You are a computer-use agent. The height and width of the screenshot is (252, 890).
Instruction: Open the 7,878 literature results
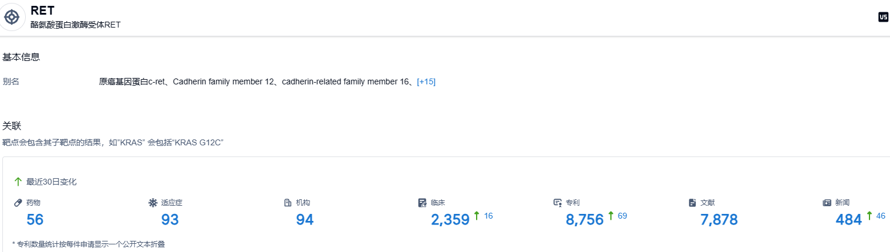tap(719, 220)
